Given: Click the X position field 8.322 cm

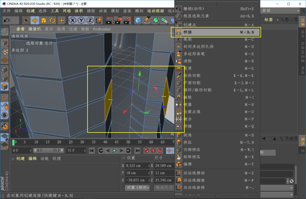Looking at the screenshot, I should click(x=137, y=166).
